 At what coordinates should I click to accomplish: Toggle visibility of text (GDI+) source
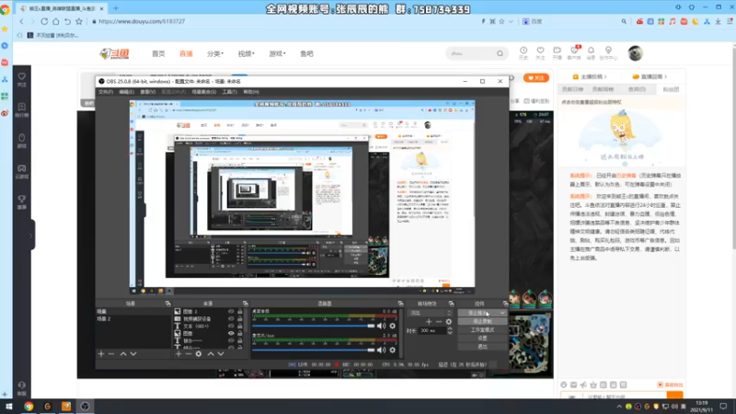click(231, 326)
